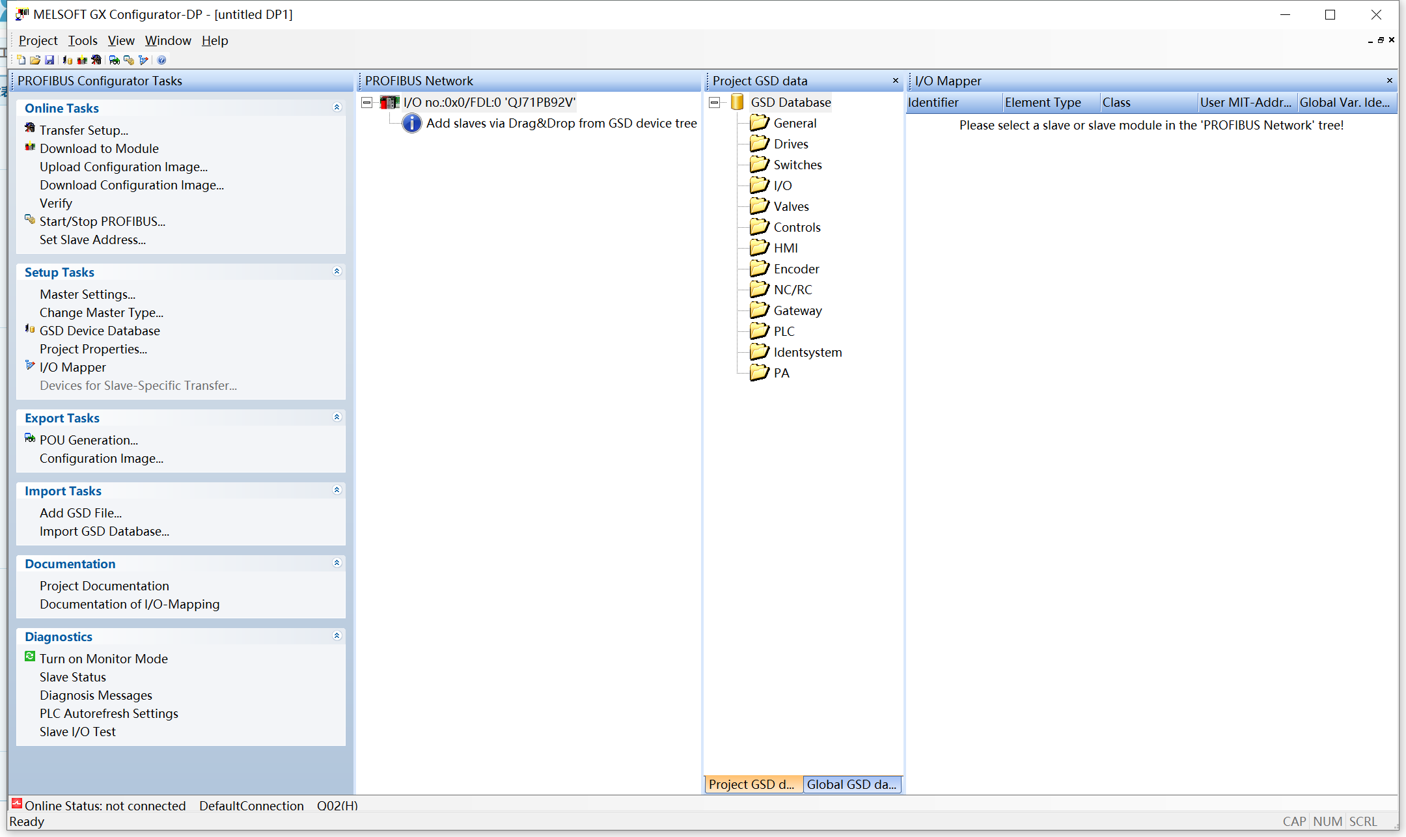The image size is (1406, 837).
Task: Click the Download to Module toolbar icon
Action: coord(82,60)
